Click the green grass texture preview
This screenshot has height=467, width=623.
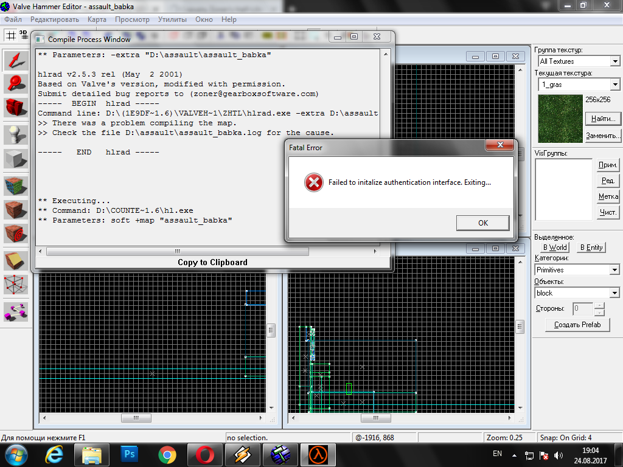click(x=559, y=119)
